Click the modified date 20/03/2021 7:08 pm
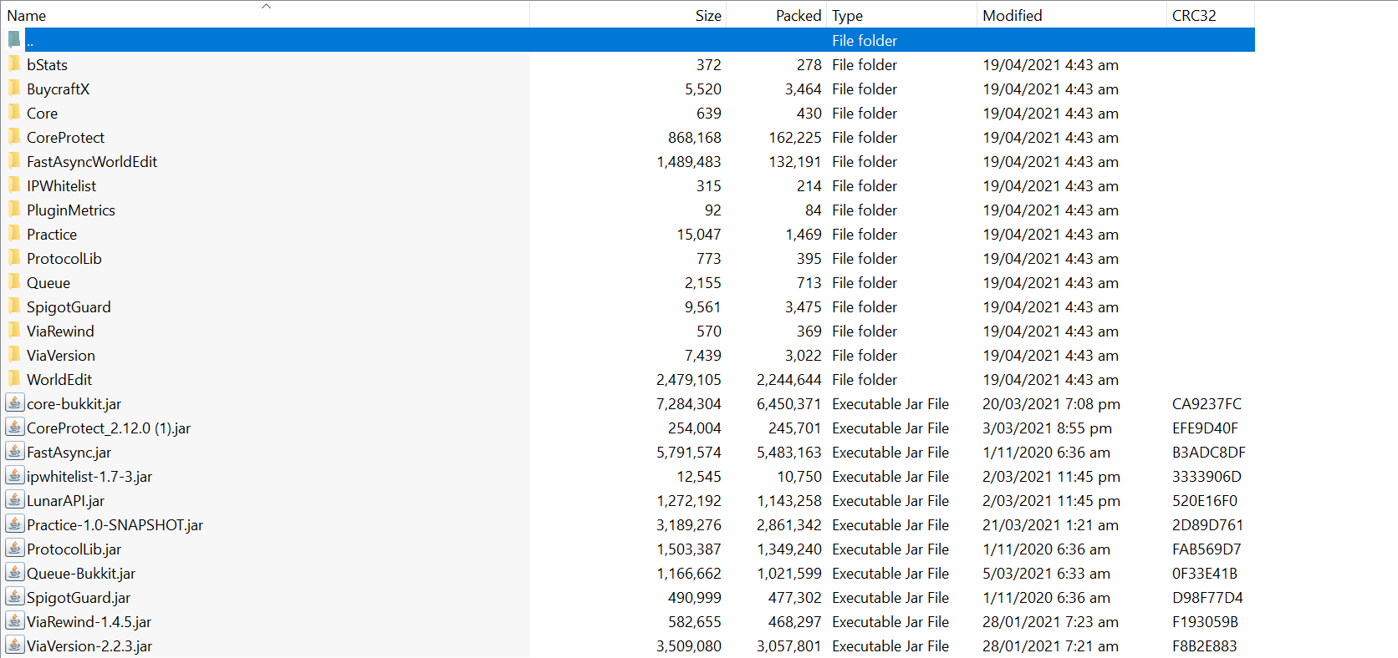Viewport: 1398px width, 658px height. [1051, 404]
